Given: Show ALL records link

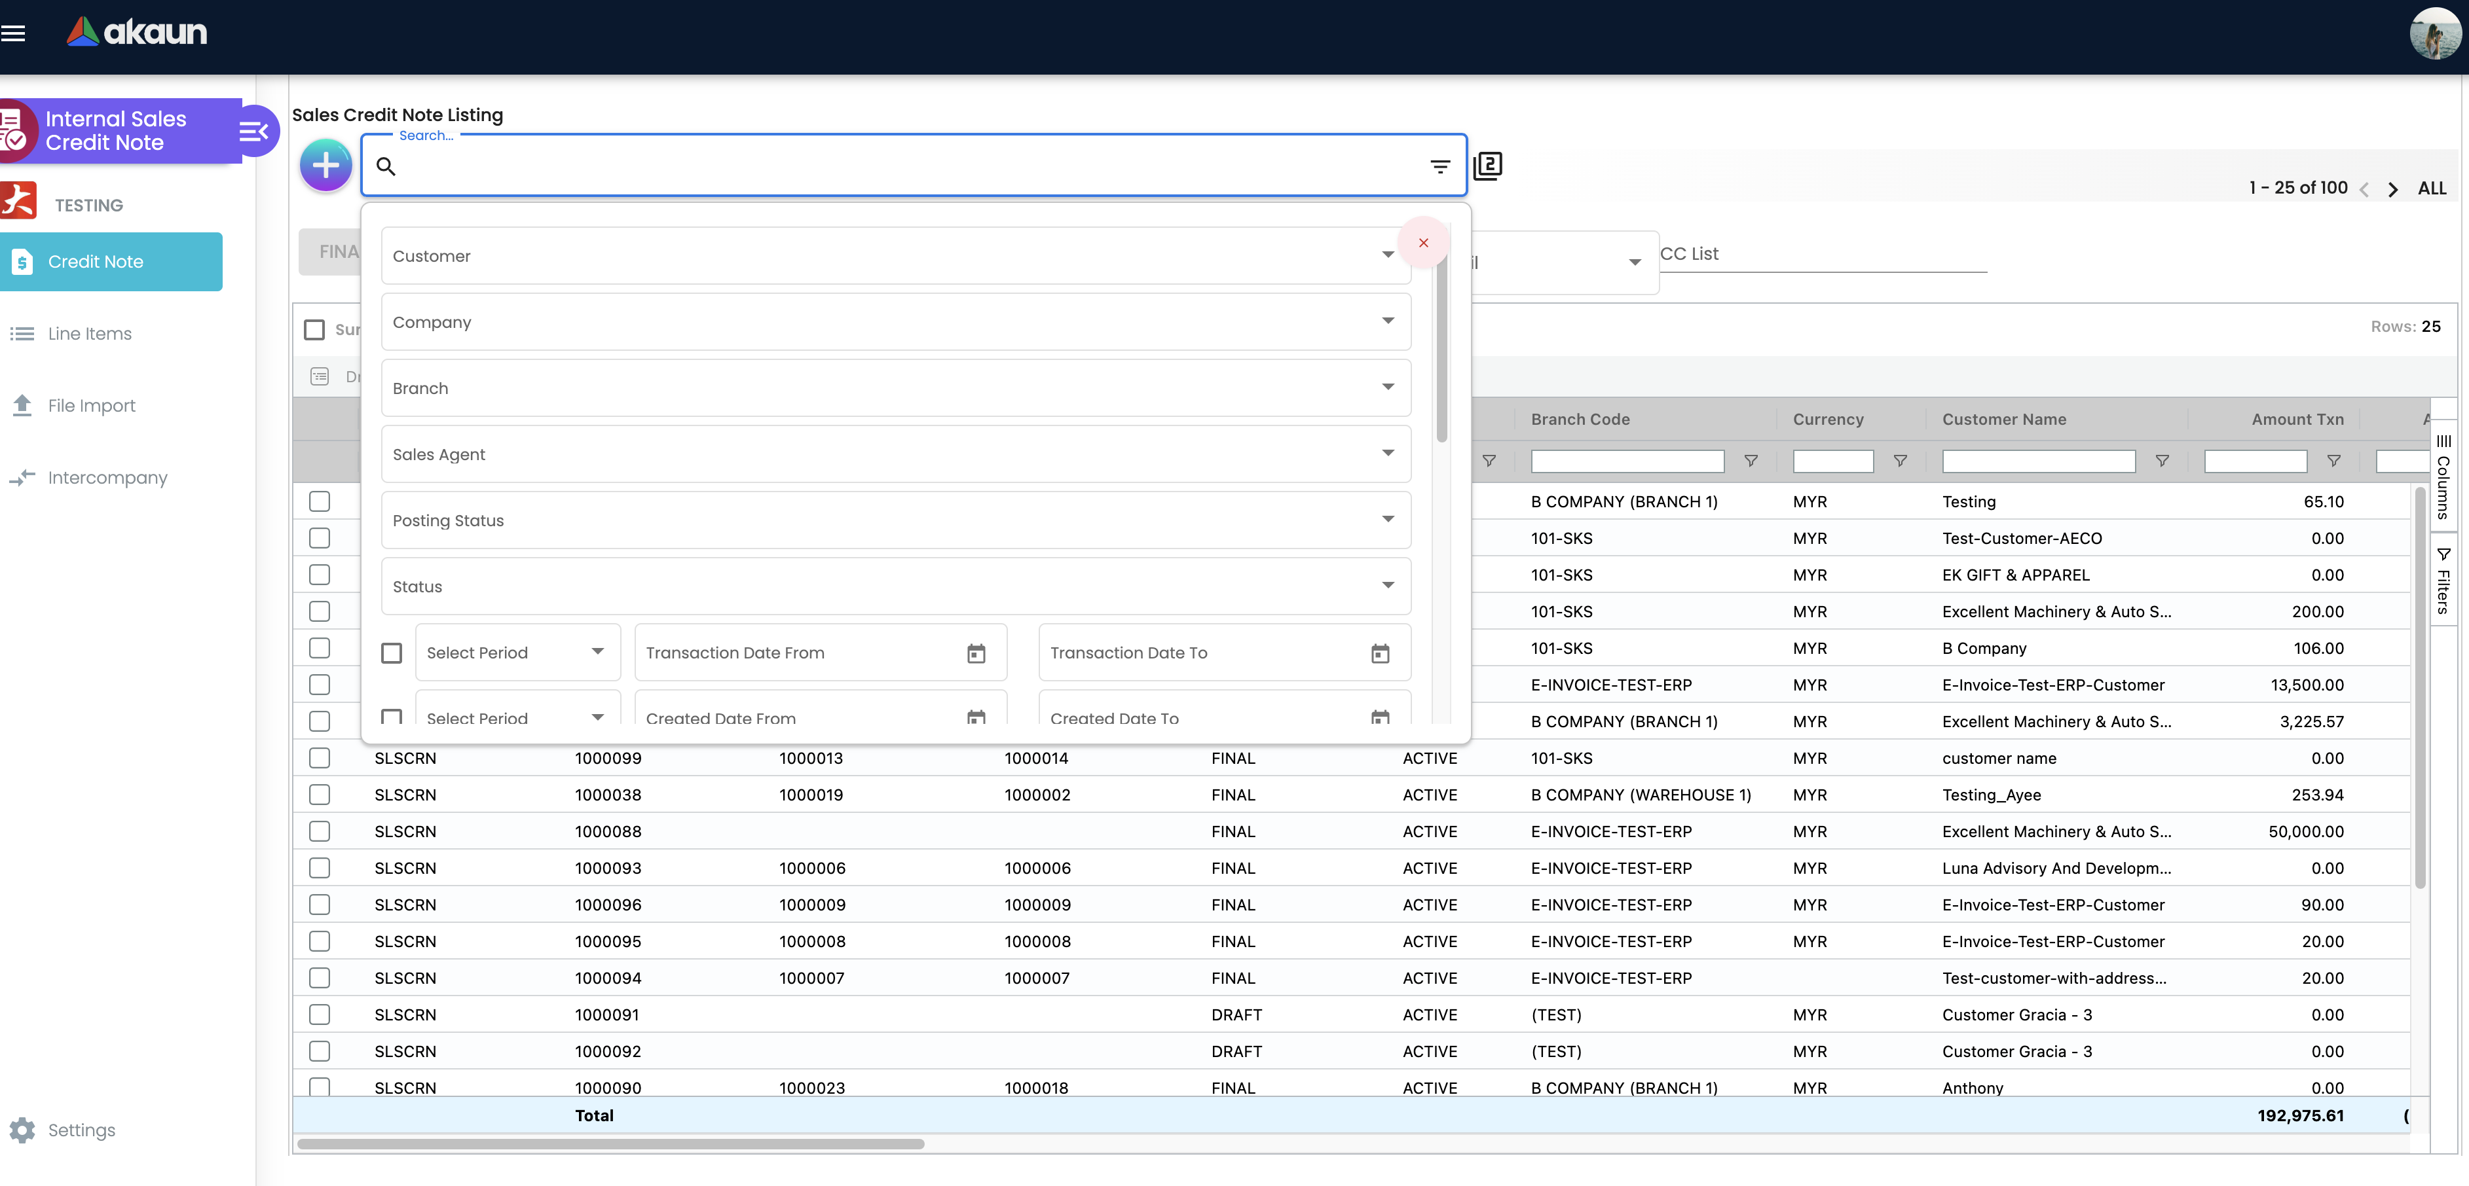Looking at the screenshot, I should [x=2432, y=189].
